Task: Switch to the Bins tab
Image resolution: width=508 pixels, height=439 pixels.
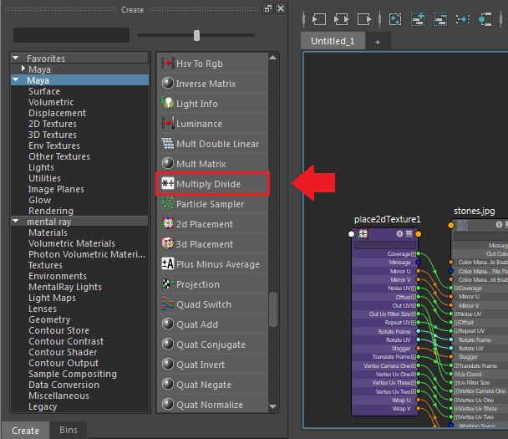Action: (69, 431)
